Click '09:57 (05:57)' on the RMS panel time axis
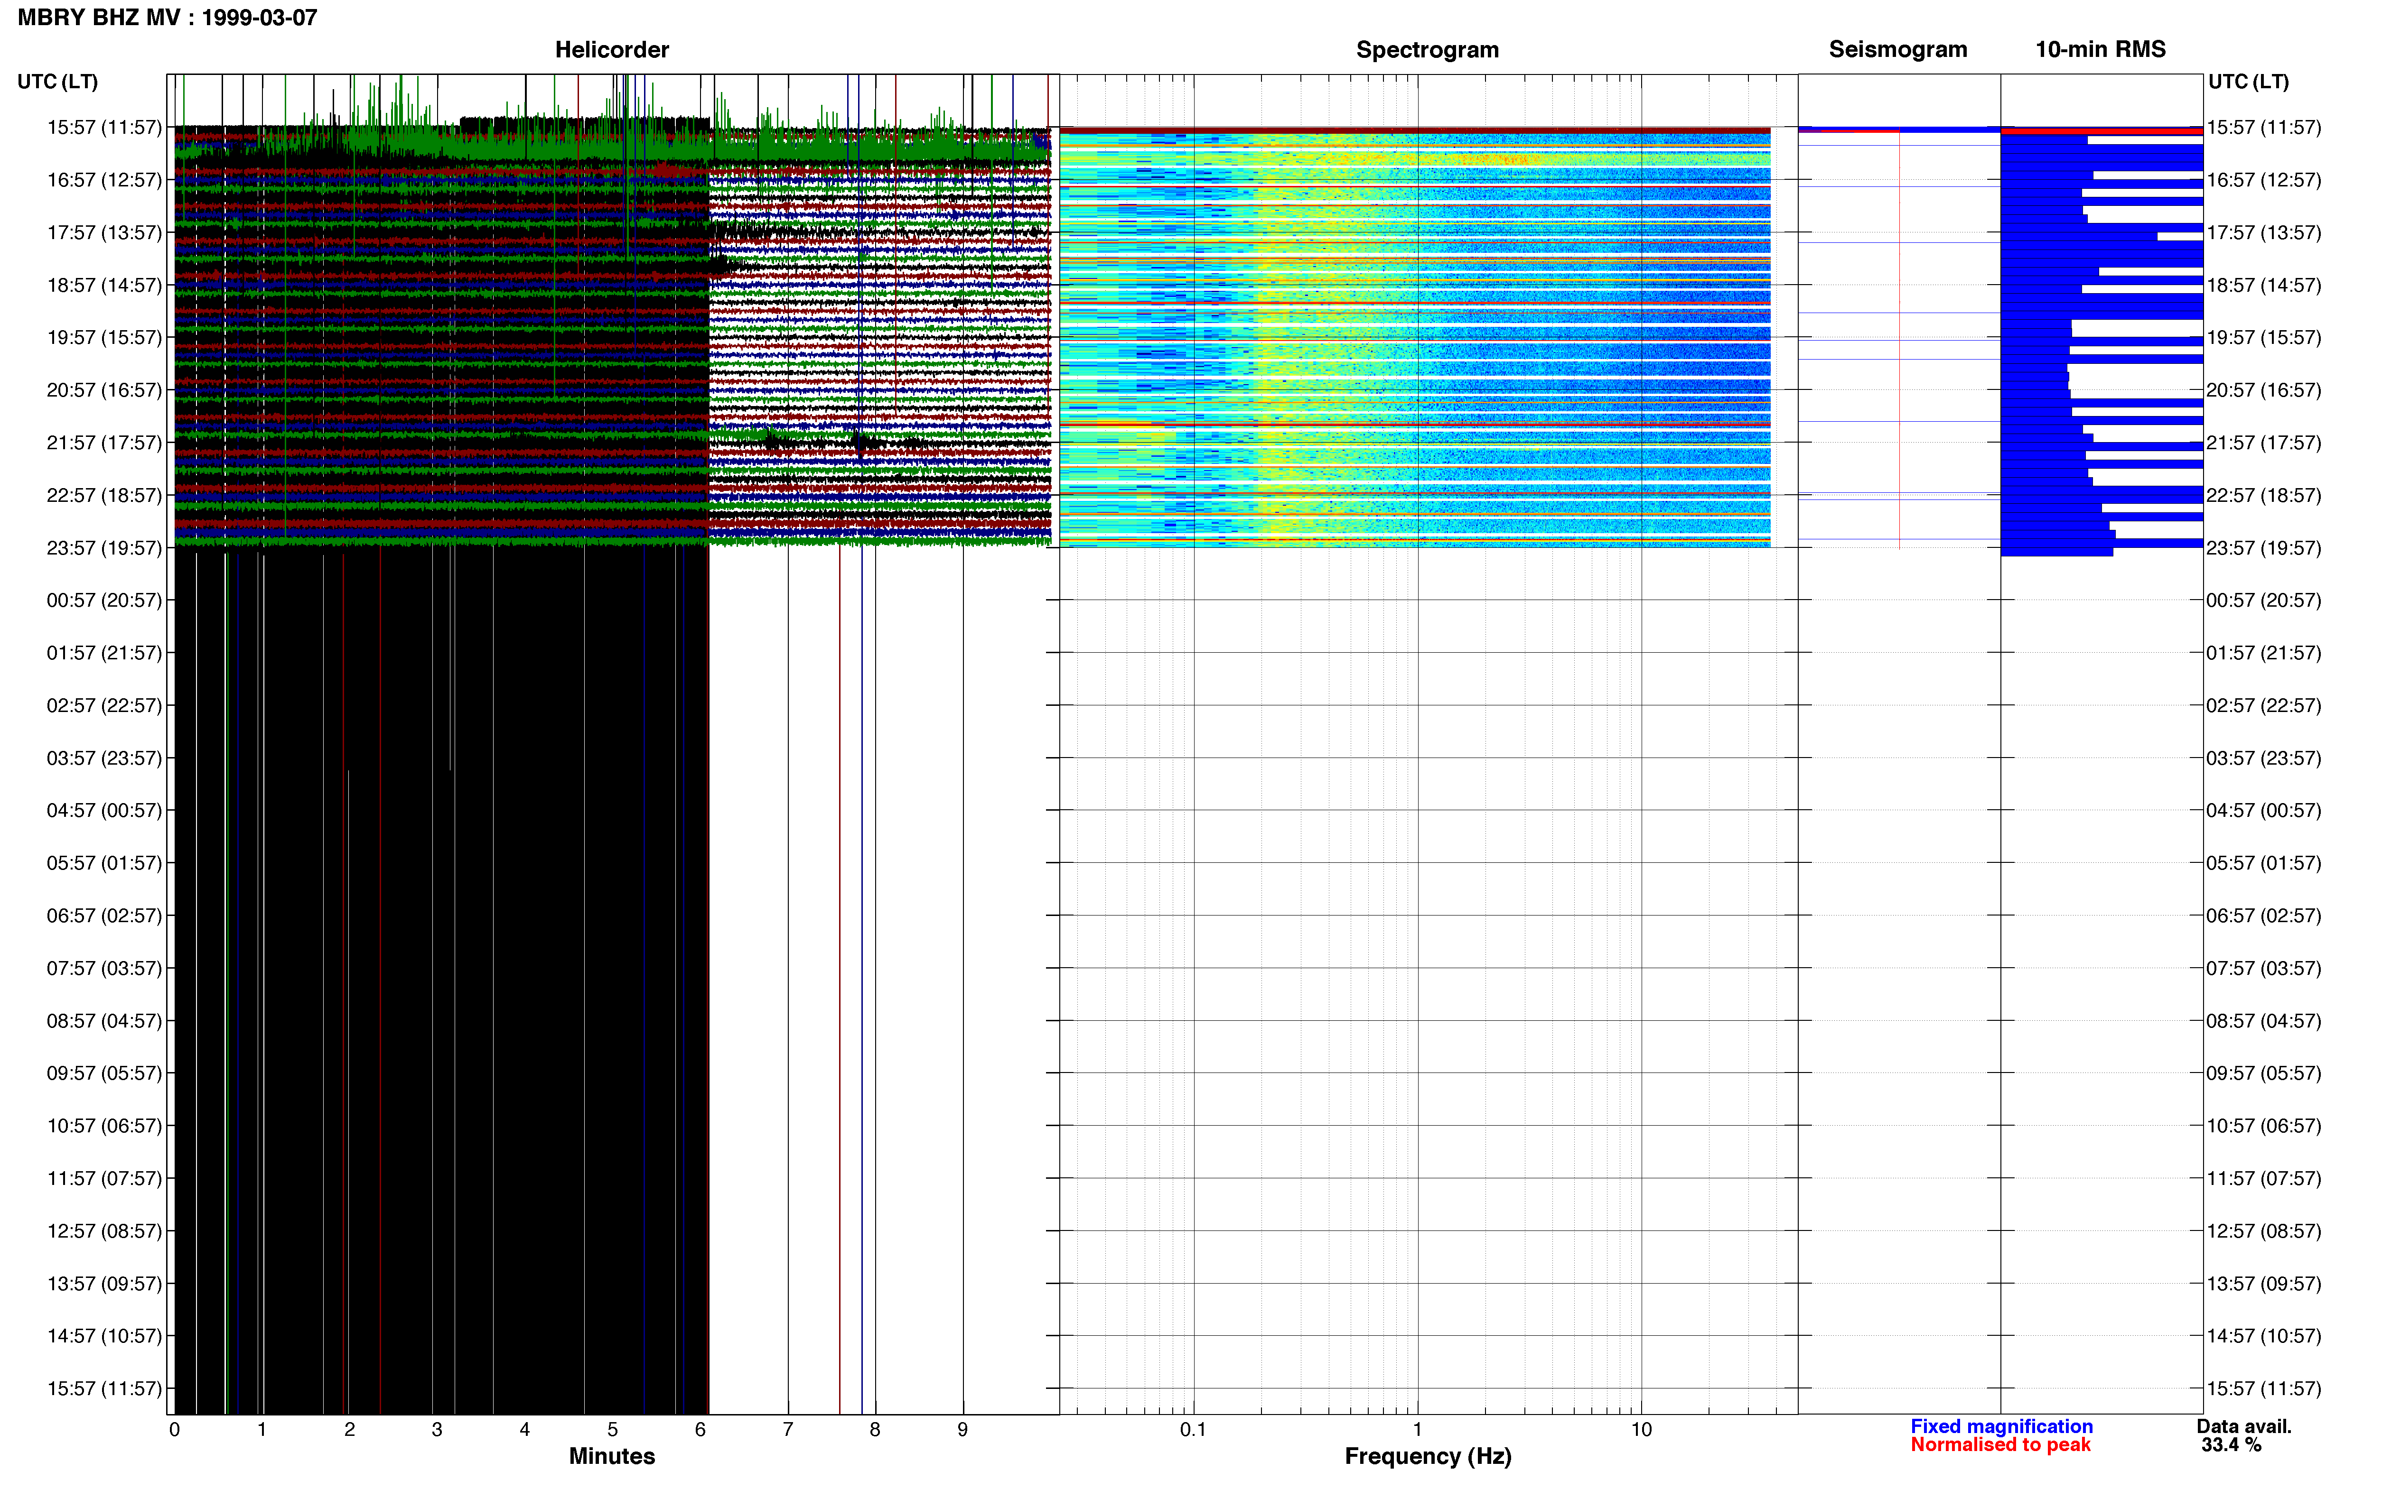The height and width of the screenshot is (1489, 2382). 2264,1073
